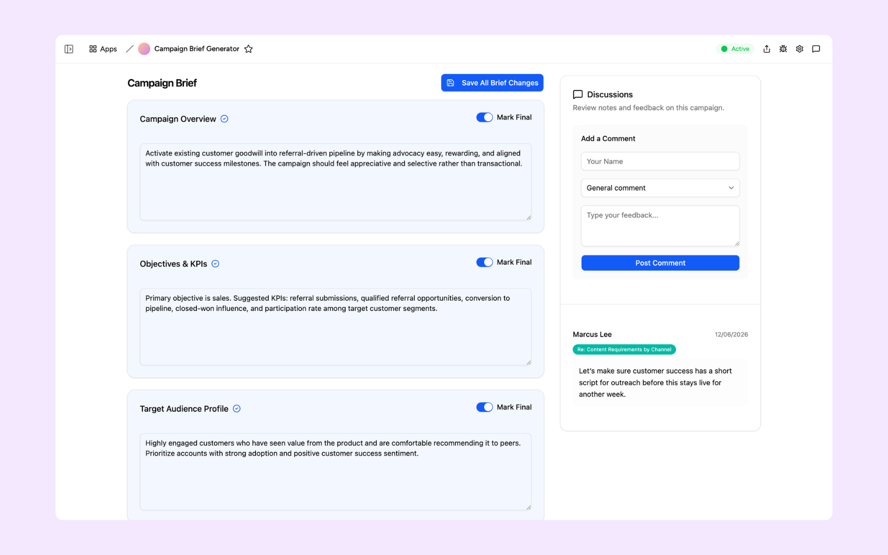888x555 pixels.
Task: Click the 12/06/2026 comment date
Action: [x=731, y=335]
